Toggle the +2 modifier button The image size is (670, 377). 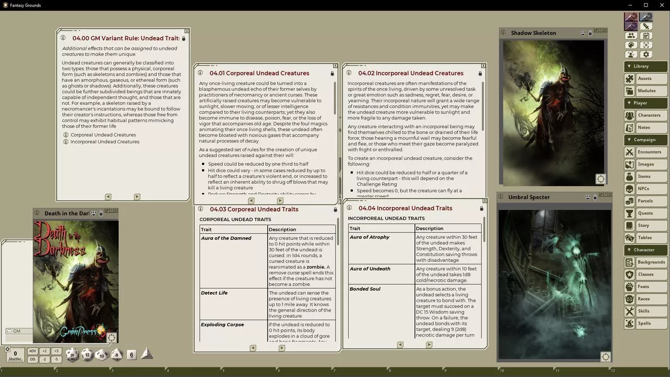pyautogui.click(x=44, y=351)
